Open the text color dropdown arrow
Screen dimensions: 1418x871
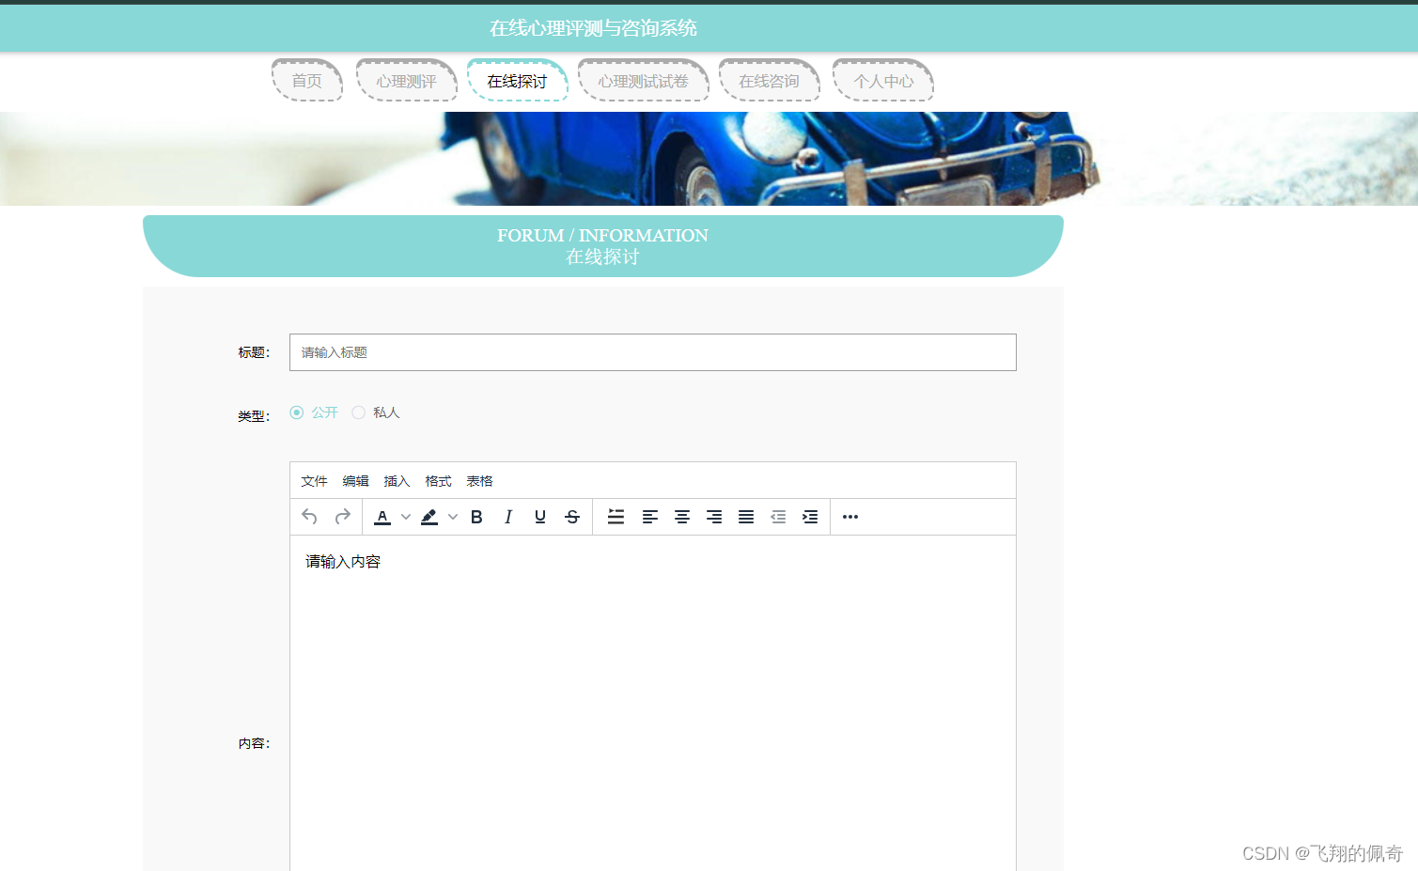[x=406, y=517]
